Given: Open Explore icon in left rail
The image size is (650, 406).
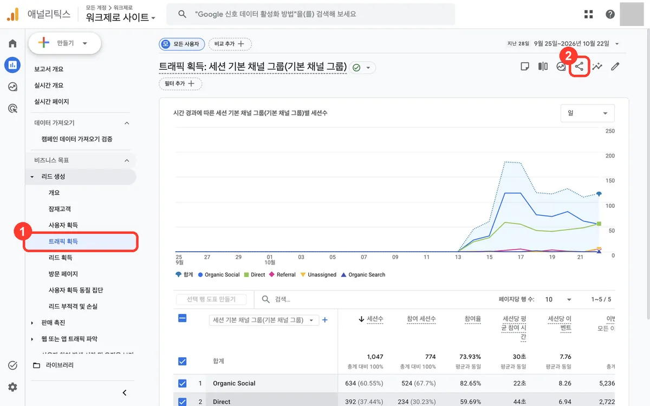Looking at the screenshot, I should (x=12, y=87).
